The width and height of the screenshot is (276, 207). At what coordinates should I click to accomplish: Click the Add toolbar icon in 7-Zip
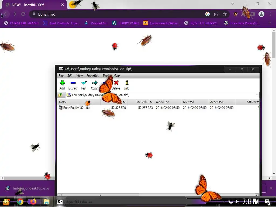(x=62, y=83)
